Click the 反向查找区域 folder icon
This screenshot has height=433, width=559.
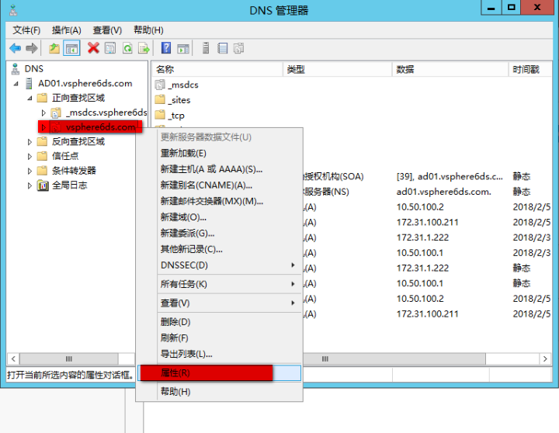pos(42,141)
